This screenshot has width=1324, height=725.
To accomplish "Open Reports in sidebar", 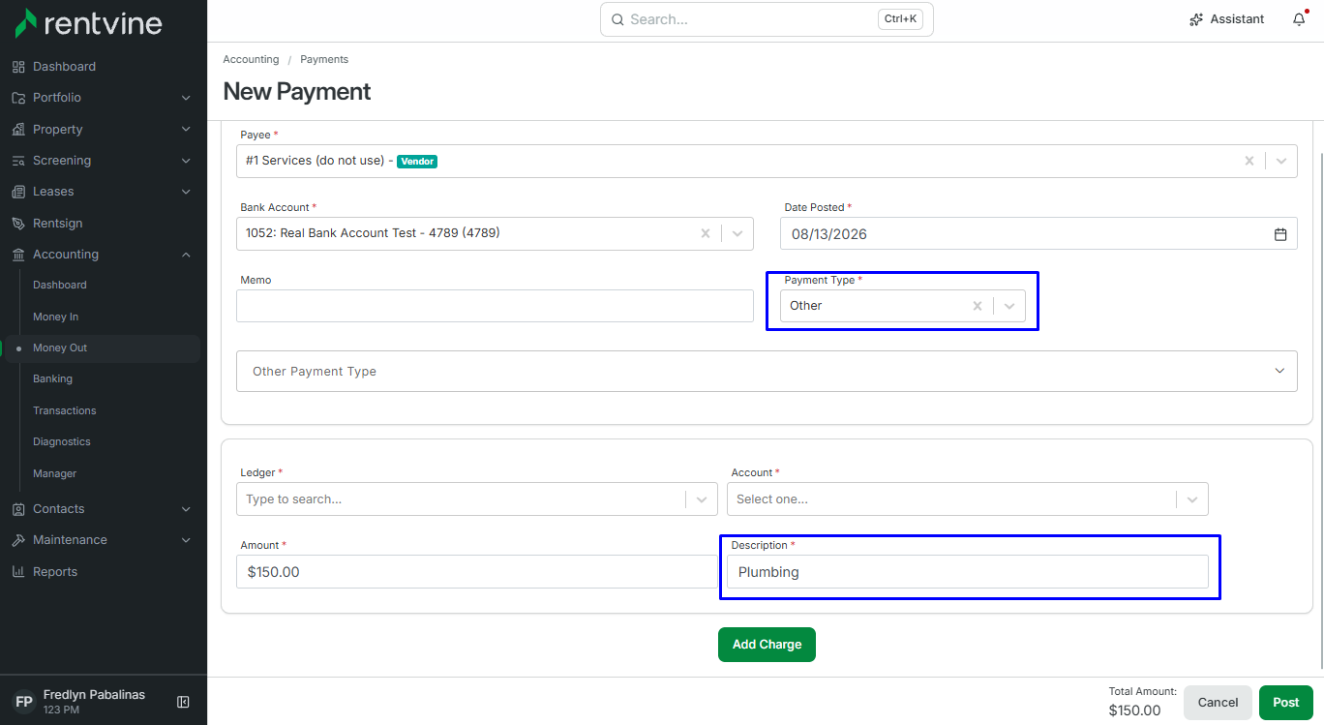I will click(x=55, y=572).
